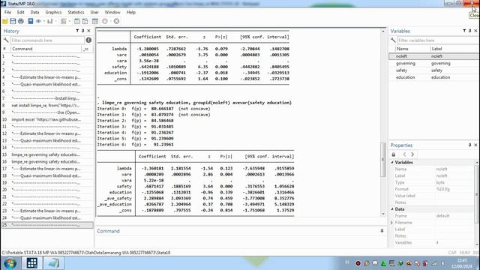480x270 pixels.
Task: Open the File menu
Action: click(7, 12)
